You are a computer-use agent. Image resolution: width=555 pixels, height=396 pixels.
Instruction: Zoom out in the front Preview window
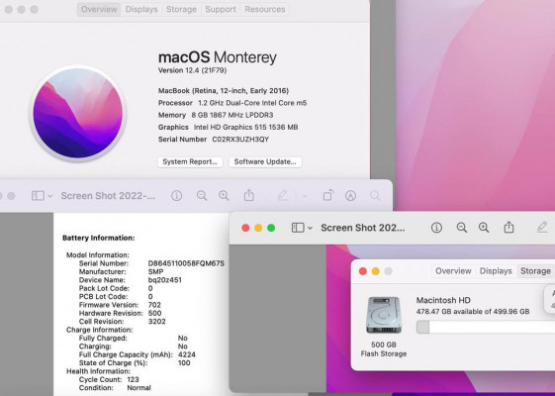click(462, 228)
